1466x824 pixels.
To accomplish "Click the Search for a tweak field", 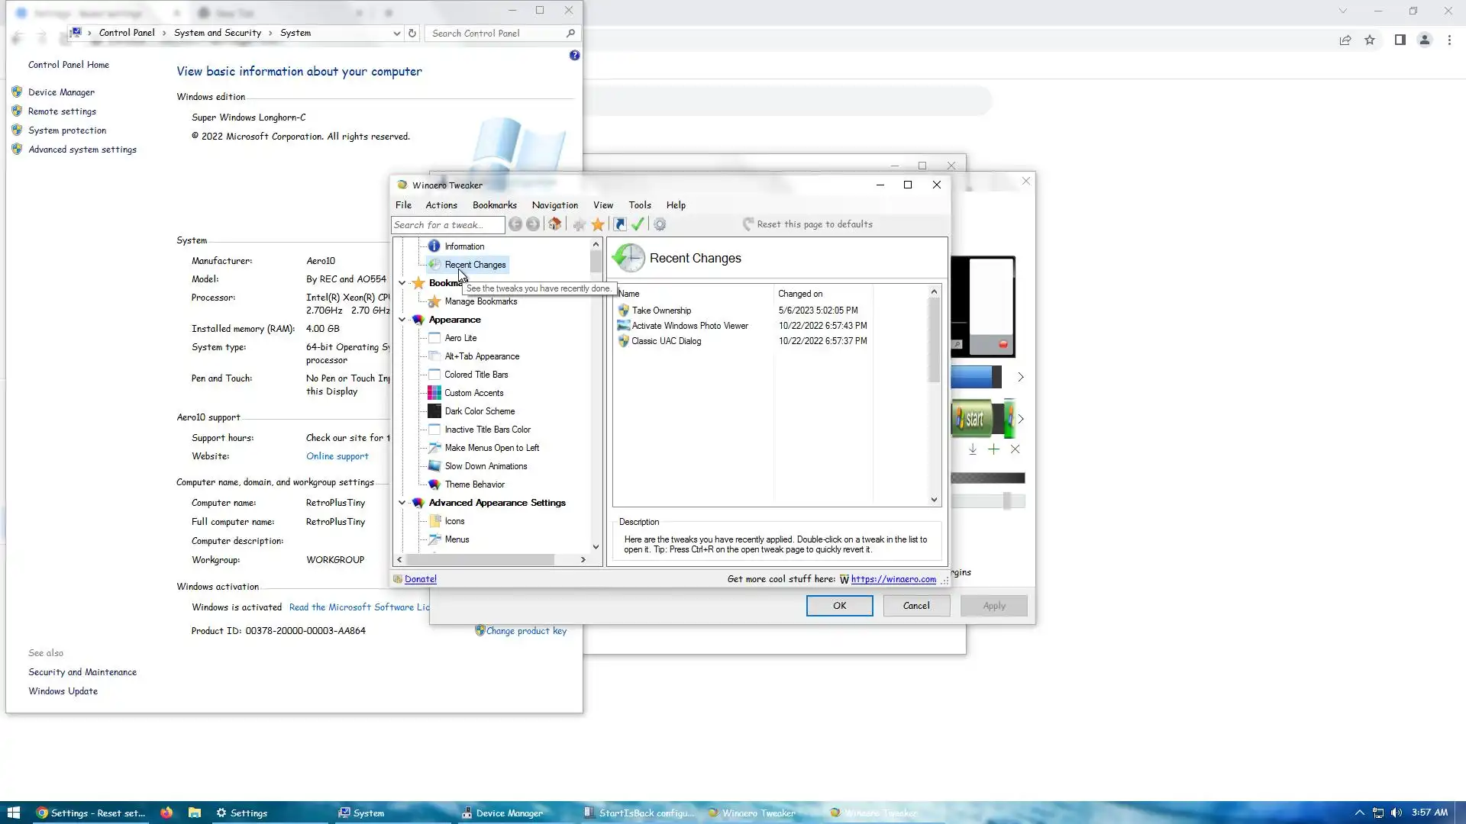I will (447, 225).
